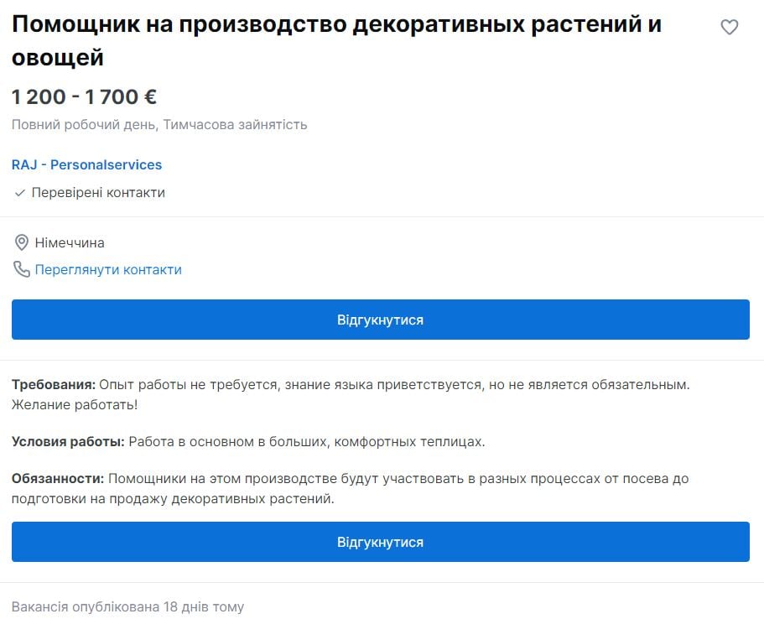This screenshot has height=624, width=764.
Task: Click Переглянути контакти to reveal contacts
Action: point(109,269)
